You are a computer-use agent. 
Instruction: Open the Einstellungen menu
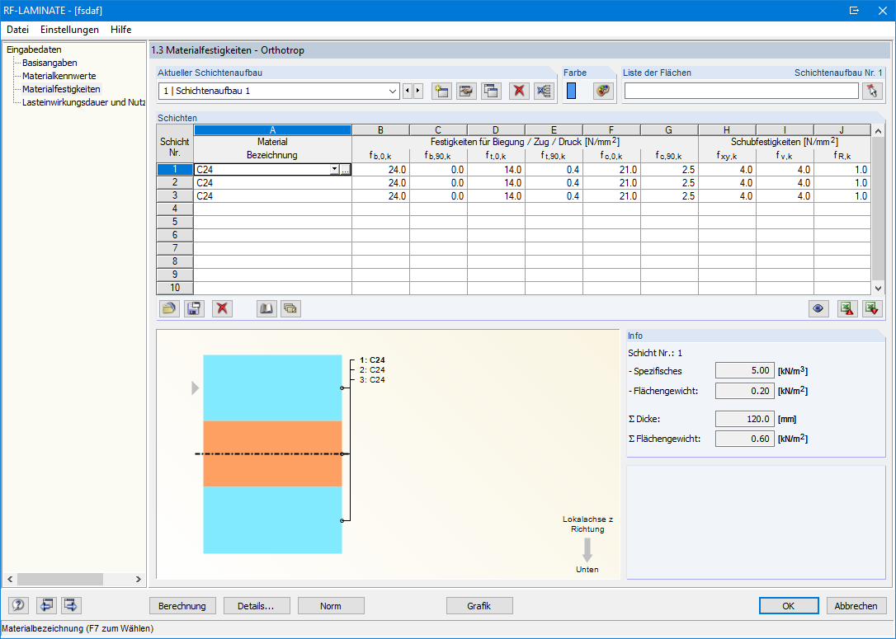(x=69, y=30)
